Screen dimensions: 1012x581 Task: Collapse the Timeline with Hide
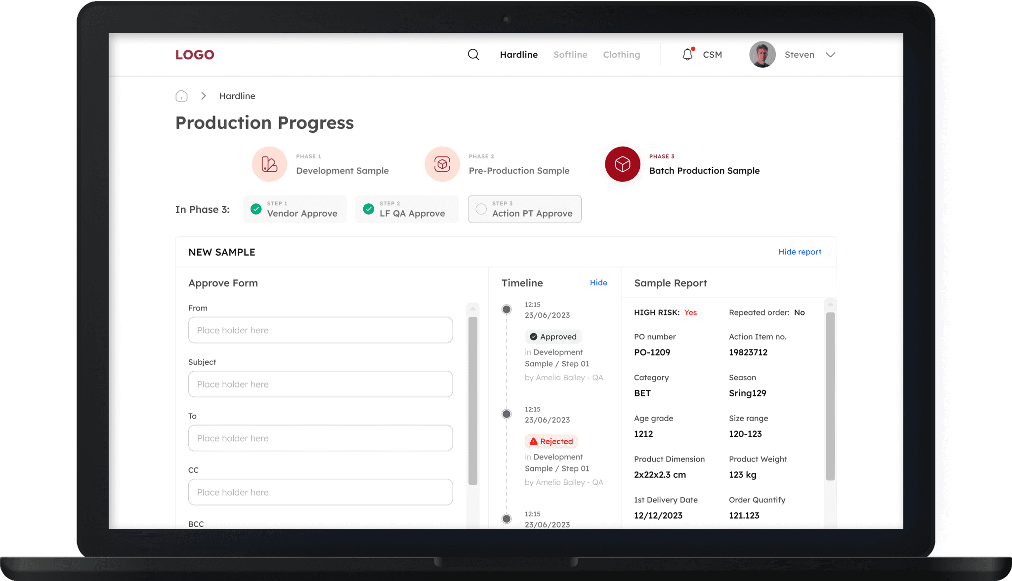click(x=598, y=283)
